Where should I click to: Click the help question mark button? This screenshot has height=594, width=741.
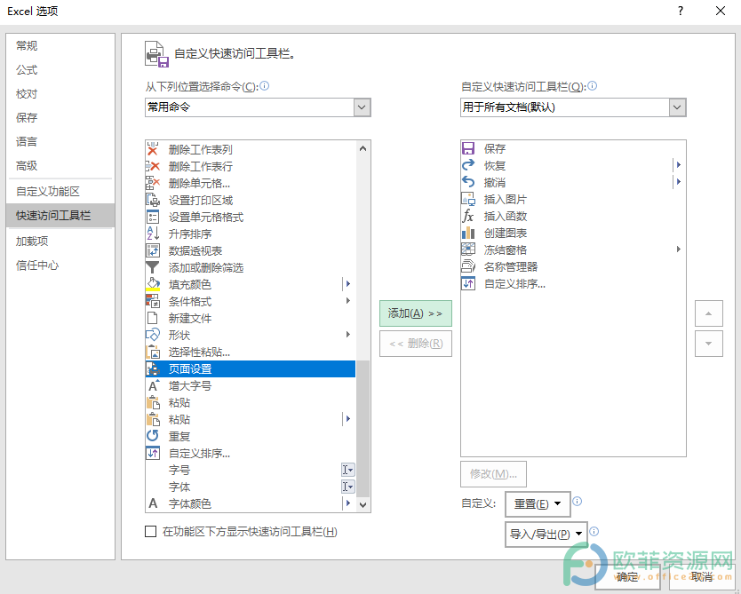click(681, 11)
